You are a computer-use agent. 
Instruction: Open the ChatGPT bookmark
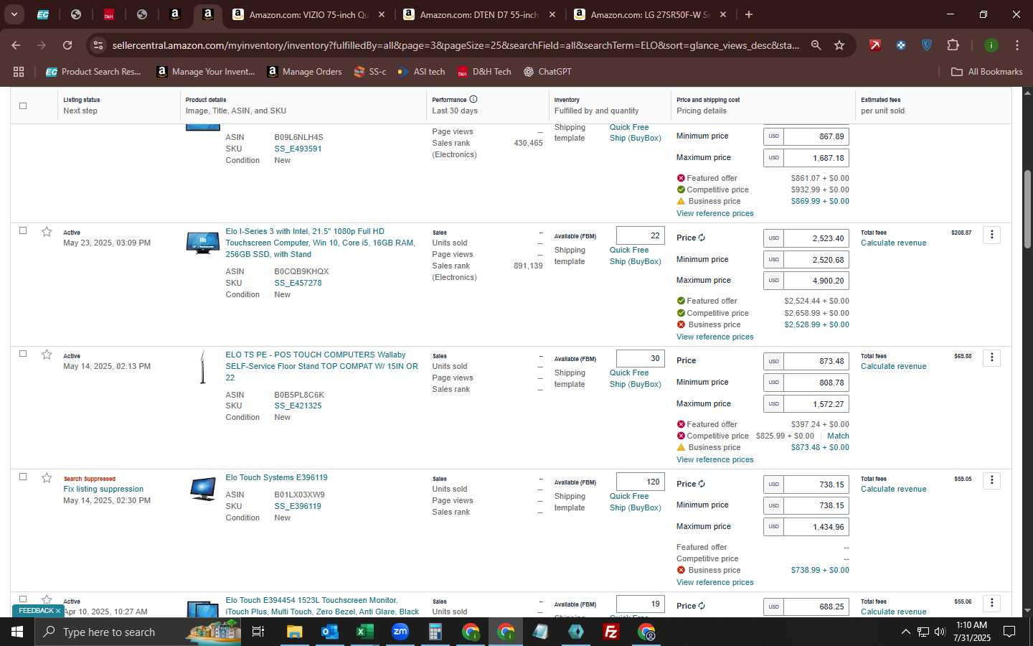[547, 72]
